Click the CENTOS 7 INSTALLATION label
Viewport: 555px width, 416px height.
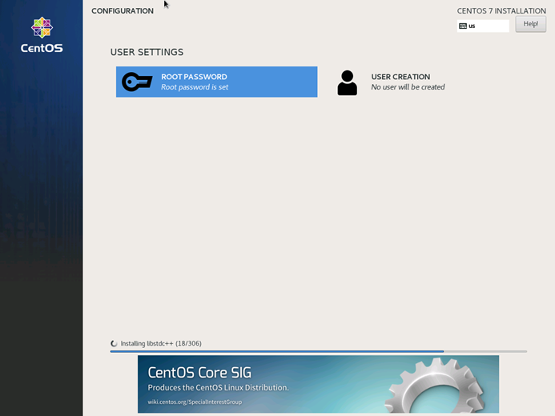click(x=501, y=11)
